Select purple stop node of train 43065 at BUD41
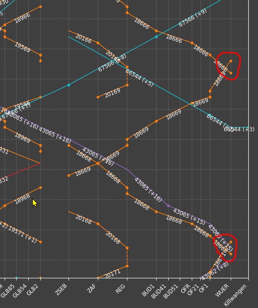 [168, 205]
